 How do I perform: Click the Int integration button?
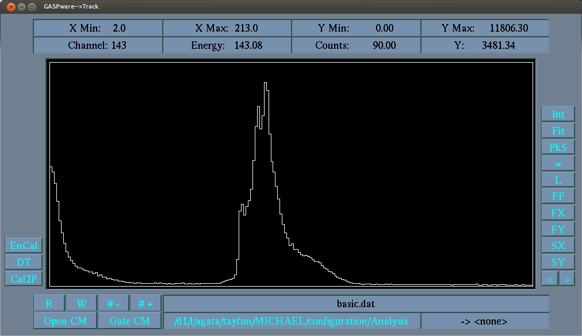558,114
